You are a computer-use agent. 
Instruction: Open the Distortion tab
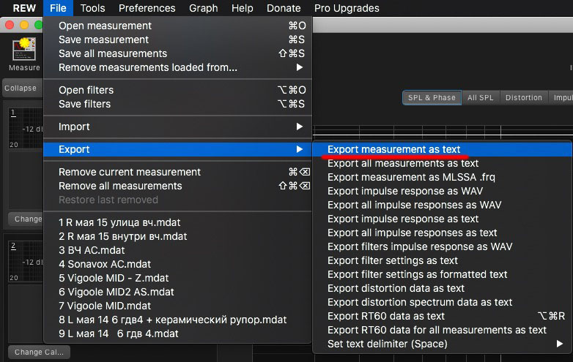point(524,97)
